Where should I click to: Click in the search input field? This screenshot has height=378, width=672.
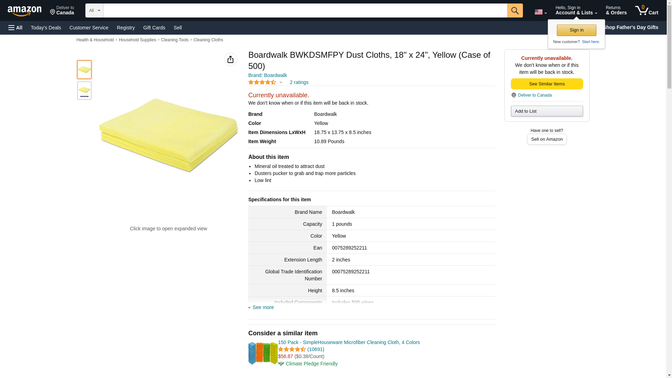tap(305, 10)
